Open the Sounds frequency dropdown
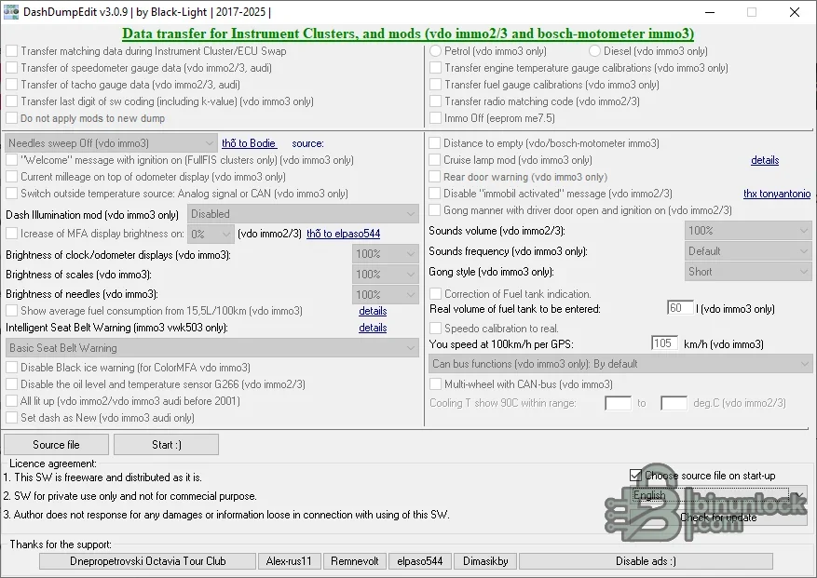 click(x=748, y=251)
